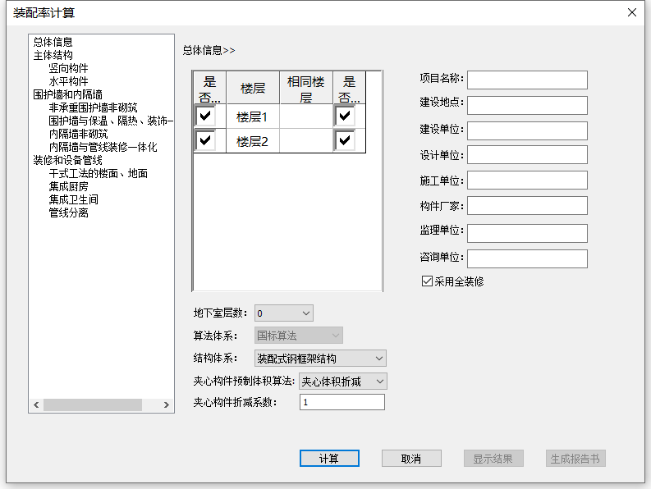Click the 显示结果 button

coord(493,459)
